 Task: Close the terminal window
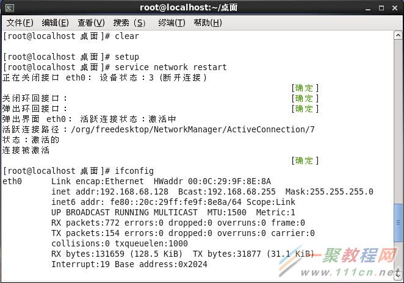tap(395, 9)
